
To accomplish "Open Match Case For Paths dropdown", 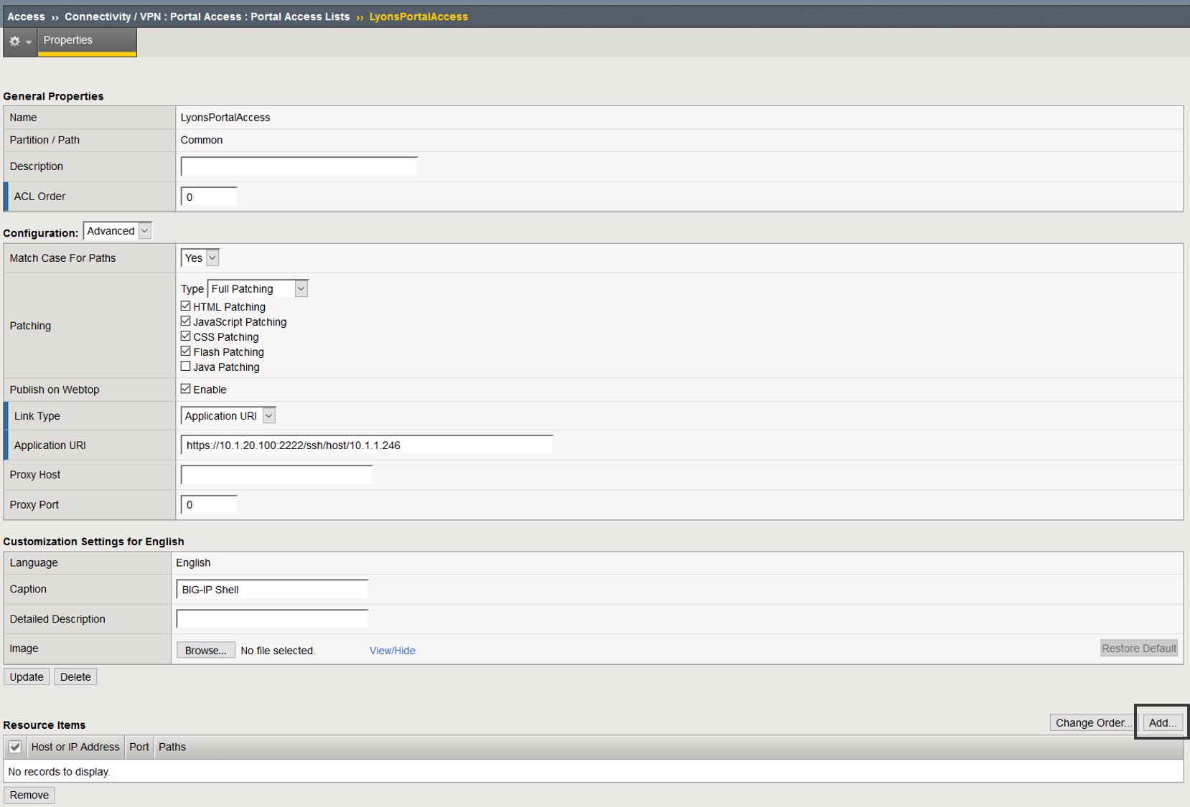I will pyautogui.click(x=200, y=258).
